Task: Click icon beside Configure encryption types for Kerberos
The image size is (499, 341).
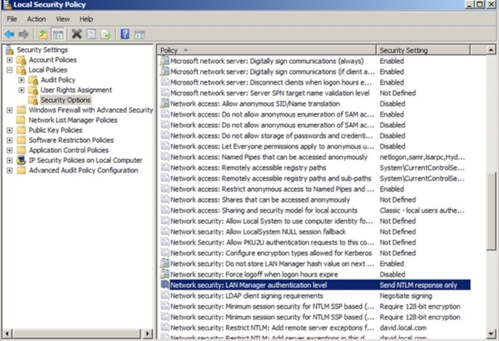Action: (165, 253)
